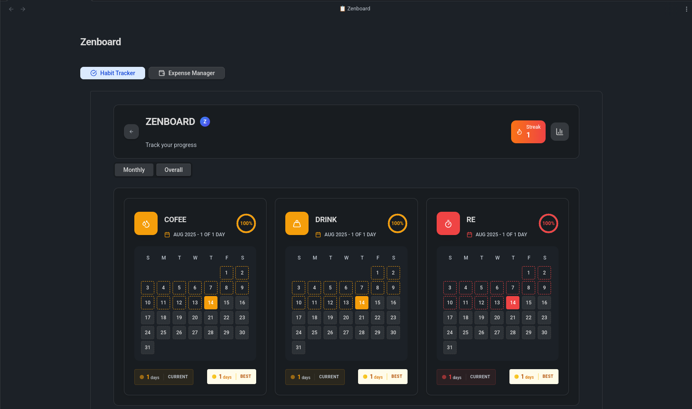692x409 pixels.
Task: Click the back arrow beside ZENBOARD
Action: 131,132
